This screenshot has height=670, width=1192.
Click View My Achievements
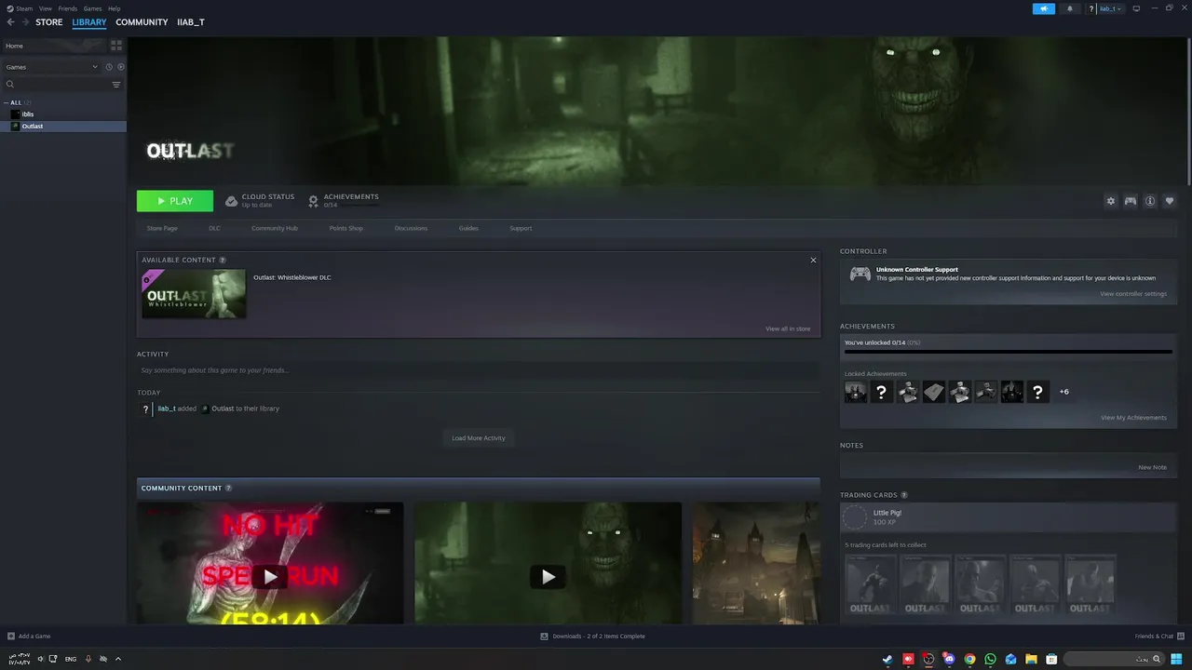pos(1133,418)
